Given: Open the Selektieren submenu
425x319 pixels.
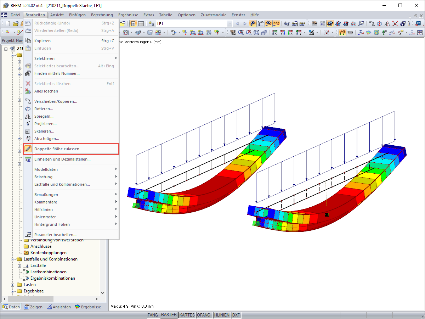Looking at the screenshot, I should [x=71, y=58].
